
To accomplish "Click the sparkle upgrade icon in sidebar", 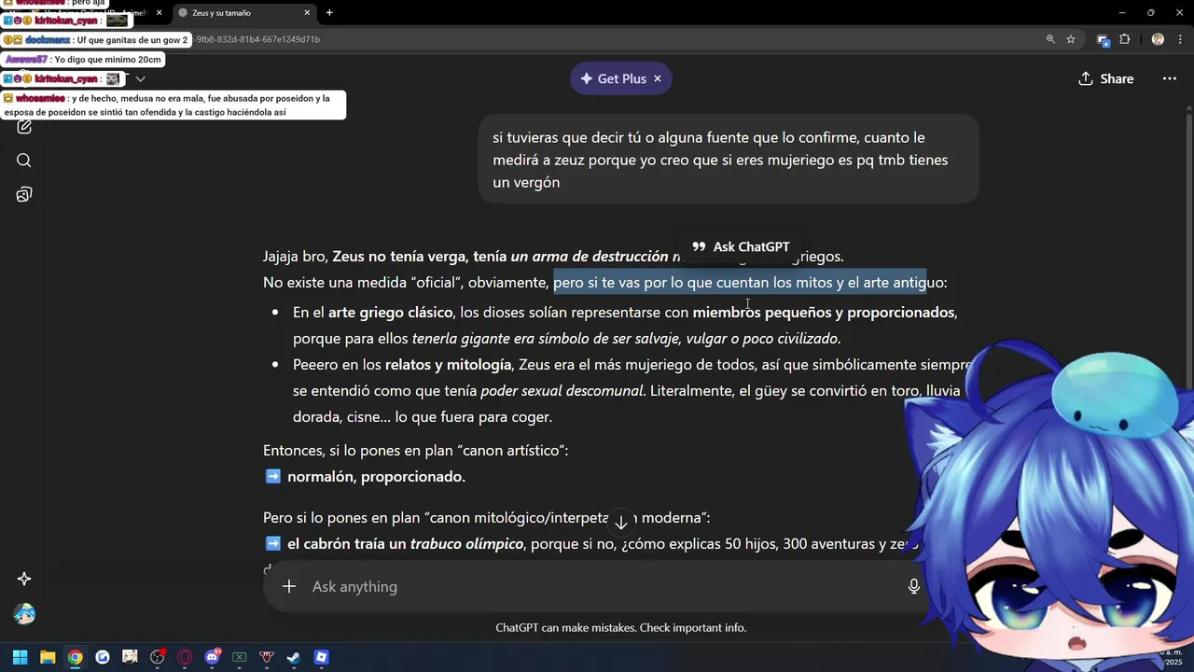I will click(x=24, y=579).
